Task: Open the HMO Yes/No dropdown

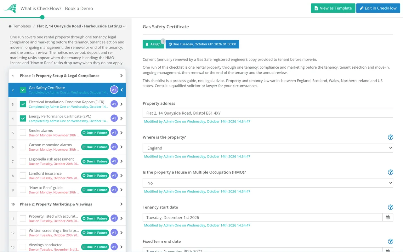Action: click(268, 183)
